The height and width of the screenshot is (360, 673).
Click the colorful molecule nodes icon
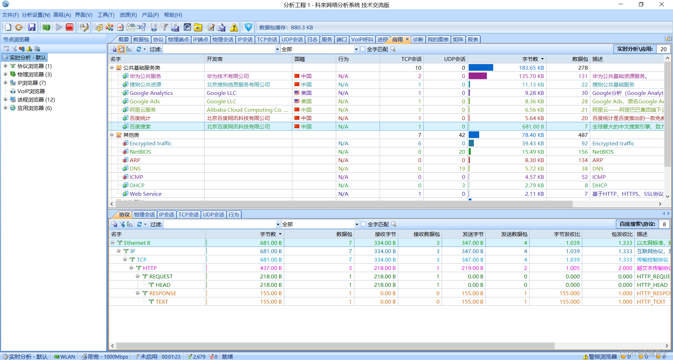click(110, 27)
